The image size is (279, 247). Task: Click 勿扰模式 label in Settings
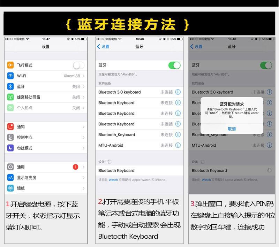[24, 148]
